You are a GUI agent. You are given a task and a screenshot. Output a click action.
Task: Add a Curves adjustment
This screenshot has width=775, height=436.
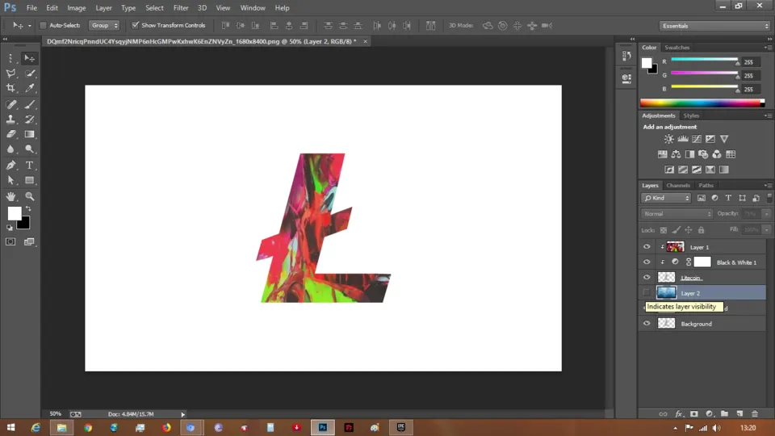(697, 139)
